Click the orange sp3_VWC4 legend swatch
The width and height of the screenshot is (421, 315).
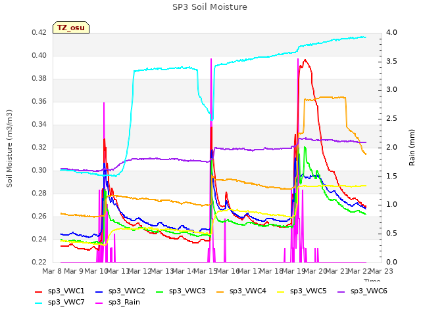point(220,292)
